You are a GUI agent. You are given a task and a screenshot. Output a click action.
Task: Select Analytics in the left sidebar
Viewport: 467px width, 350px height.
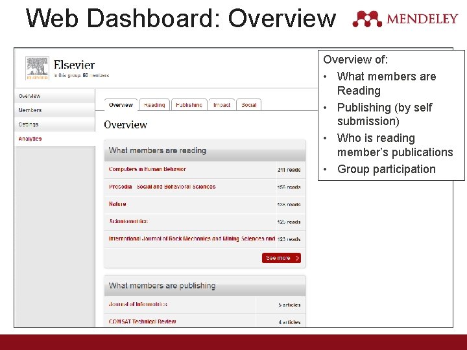[x=55, y=139]
